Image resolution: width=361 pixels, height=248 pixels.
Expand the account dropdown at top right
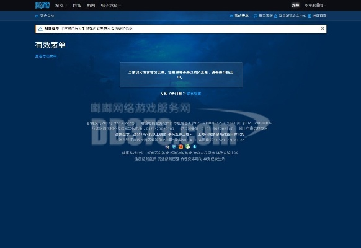click(x=316, y=6)
